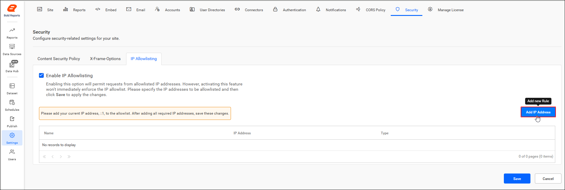Open the Reports settings tab

[74, 10]
